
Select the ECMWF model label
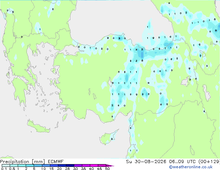(56, 162)
